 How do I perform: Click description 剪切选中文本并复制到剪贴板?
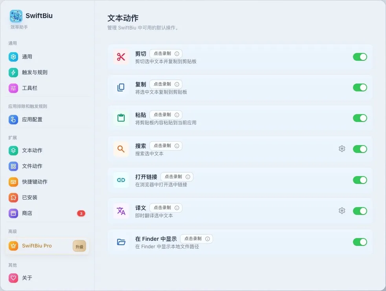[165, 62]
